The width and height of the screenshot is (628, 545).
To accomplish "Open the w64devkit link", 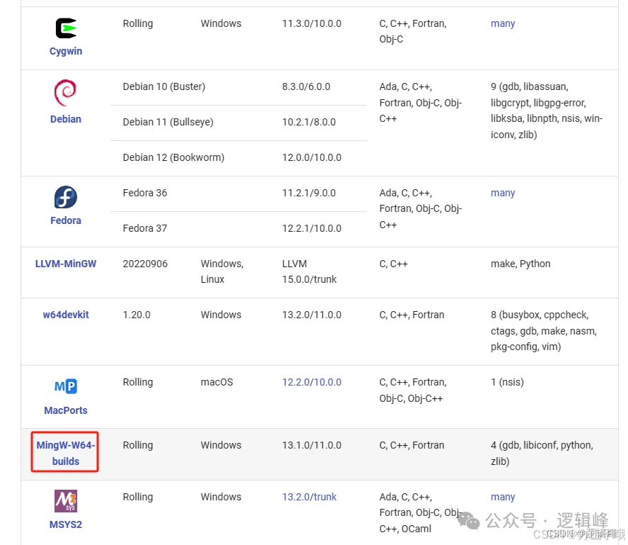I will point(66,315).
